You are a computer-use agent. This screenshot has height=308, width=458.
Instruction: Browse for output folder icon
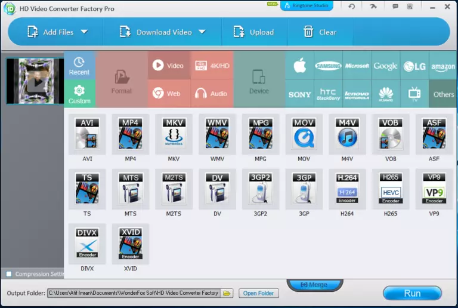[x=227, y=293]
